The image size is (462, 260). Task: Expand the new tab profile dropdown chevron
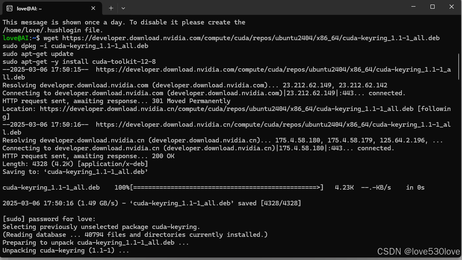pos(123,8)
